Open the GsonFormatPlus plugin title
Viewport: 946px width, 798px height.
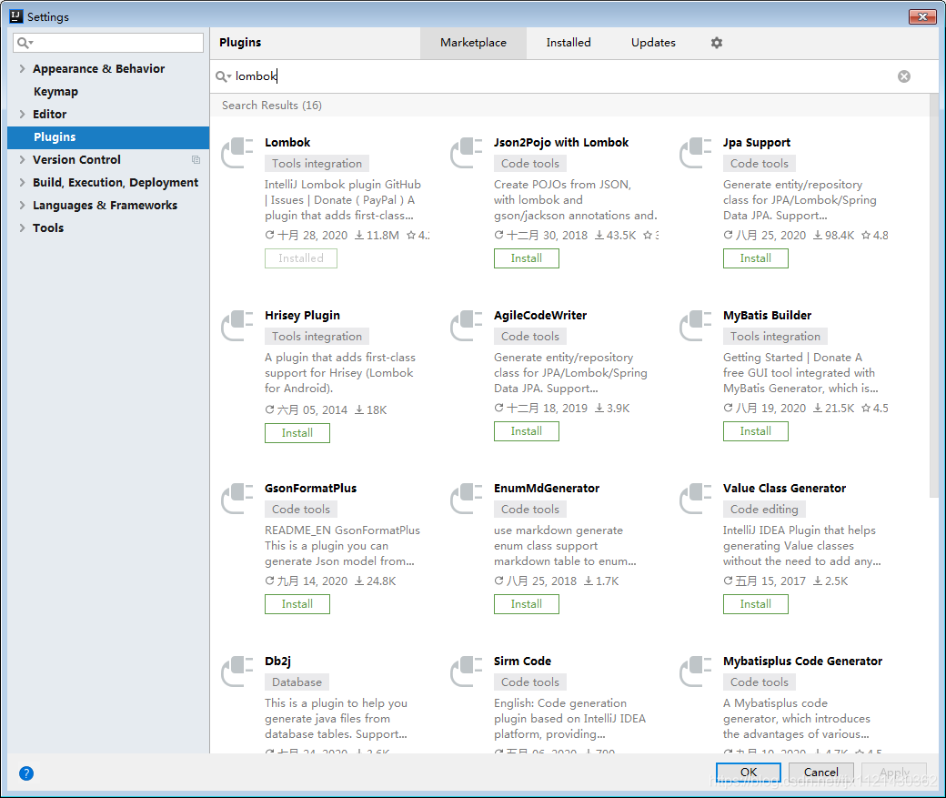point(311,489)
